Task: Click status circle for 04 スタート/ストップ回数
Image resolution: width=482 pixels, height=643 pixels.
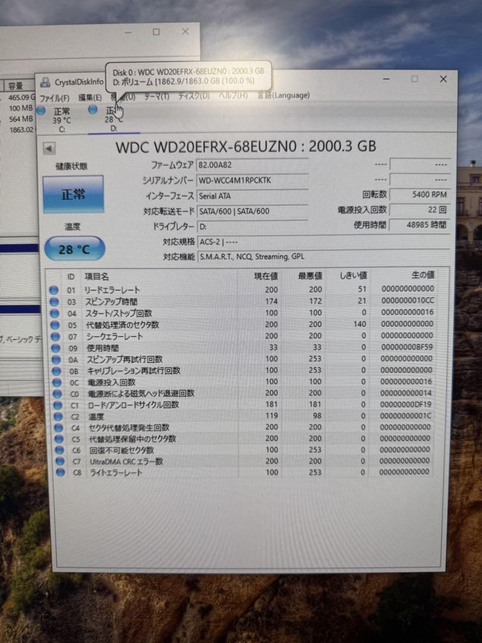Action: point(55,313)
